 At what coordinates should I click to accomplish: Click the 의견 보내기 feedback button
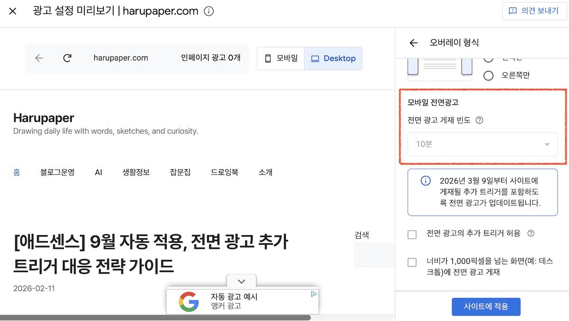tap(534, 11)
